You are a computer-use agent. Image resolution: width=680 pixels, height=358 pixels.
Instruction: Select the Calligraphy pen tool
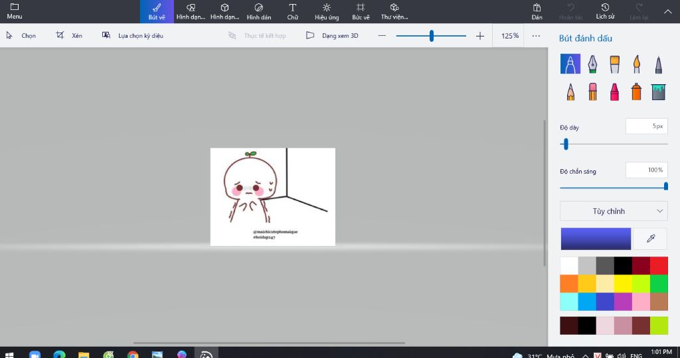click(592, 64)
